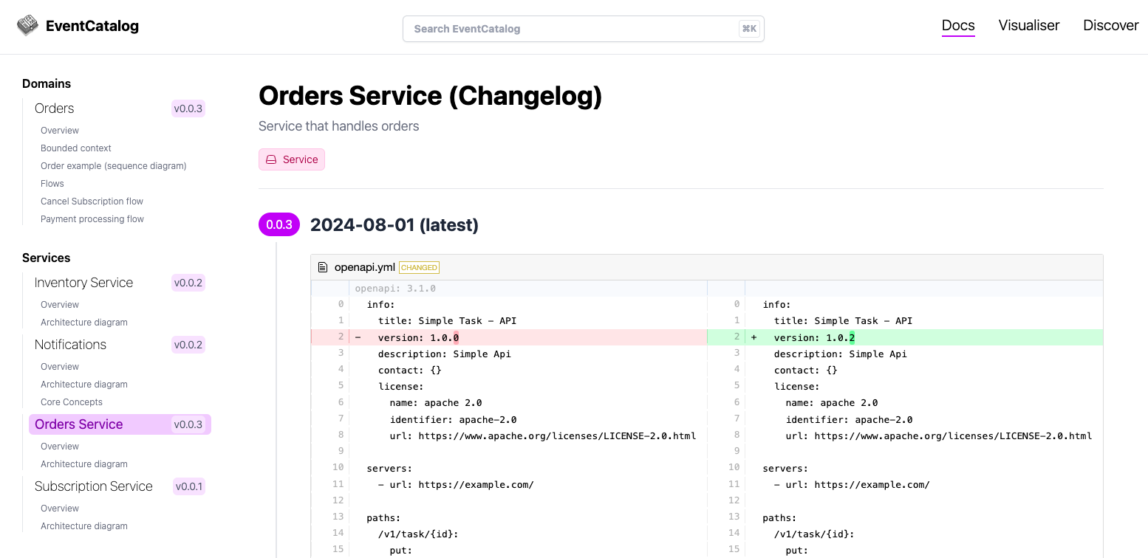
Task: Open Core Concepts under Notifications
Action: click(x=72, y=402)
